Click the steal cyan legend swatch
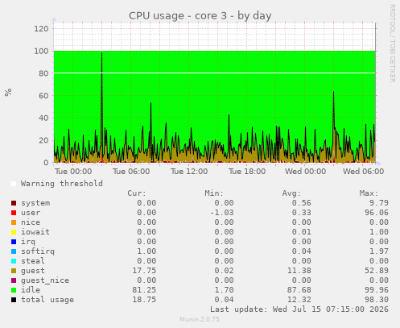This screenshot has width=400, height=328. point(14,261)
